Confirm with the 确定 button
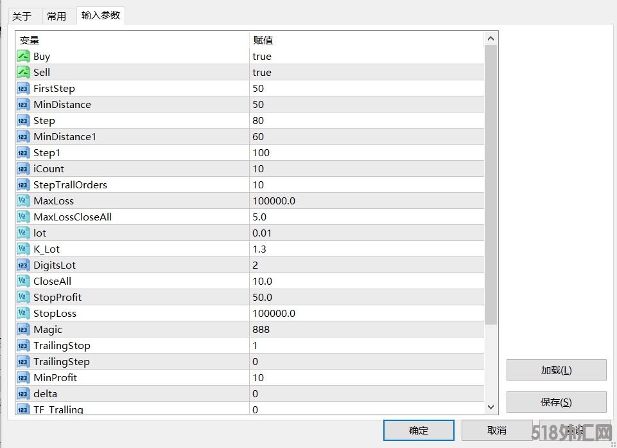 coord(419,430)
